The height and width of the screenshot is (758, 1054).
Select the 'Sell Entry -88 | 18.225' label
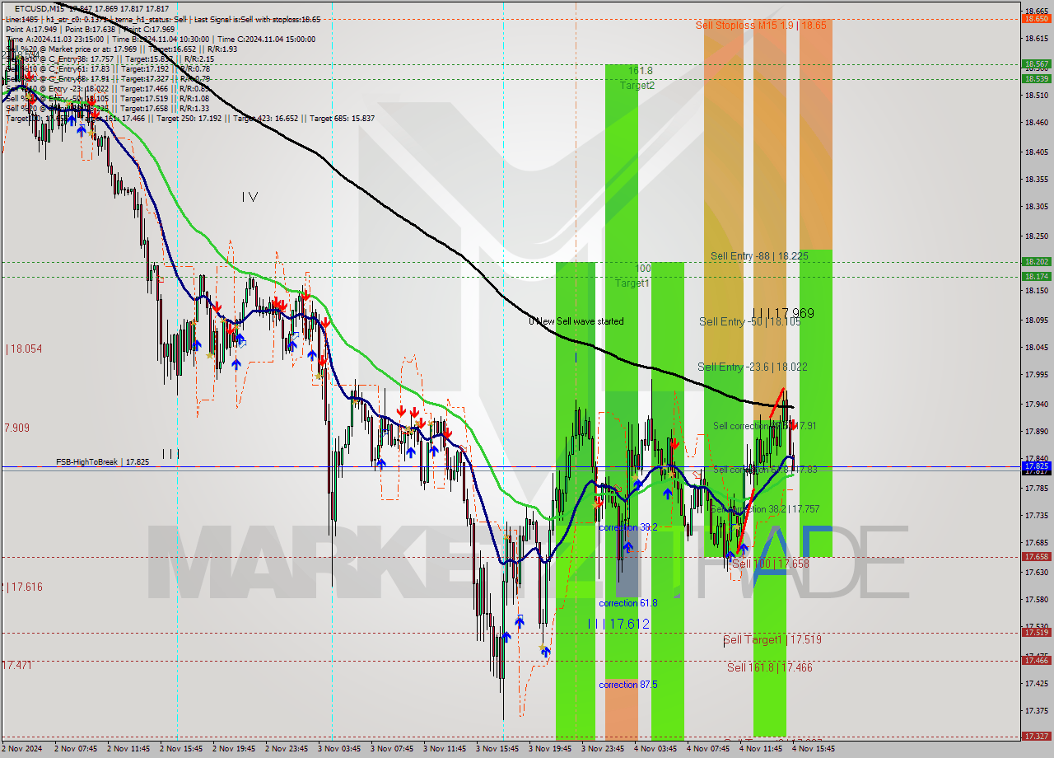[760, 256]
